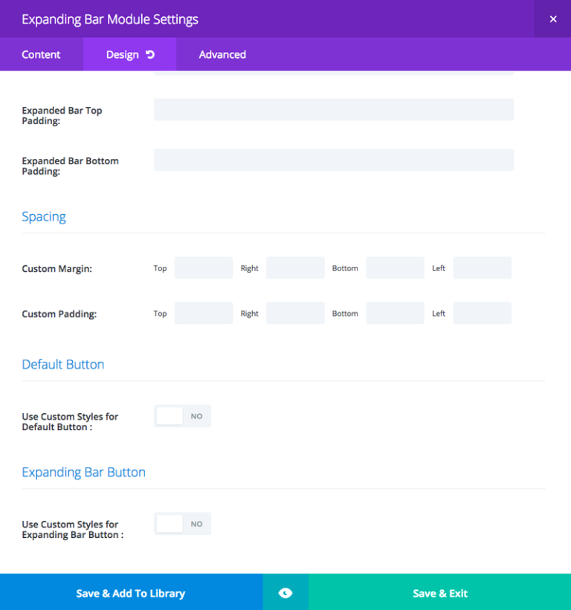This screenshot has height=610, width=571.
Task: Expand the Spacing section heading
Action: 44,217
